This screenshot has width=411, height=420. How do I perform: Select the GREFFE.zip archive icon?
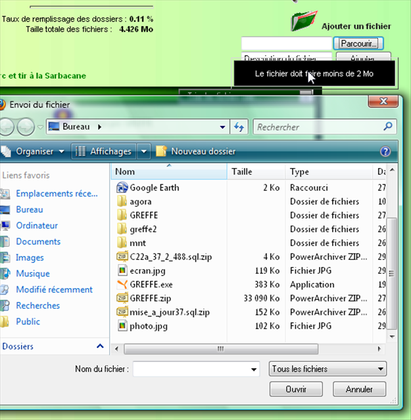[122, 298]
